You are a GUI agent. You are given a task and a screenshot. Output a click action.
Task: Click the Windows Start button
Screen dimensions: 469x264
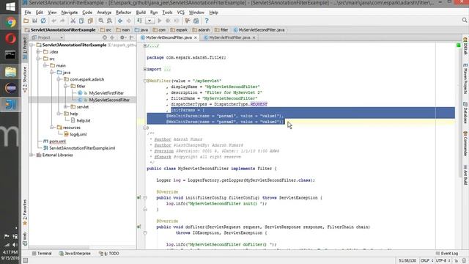pos(10,7)
